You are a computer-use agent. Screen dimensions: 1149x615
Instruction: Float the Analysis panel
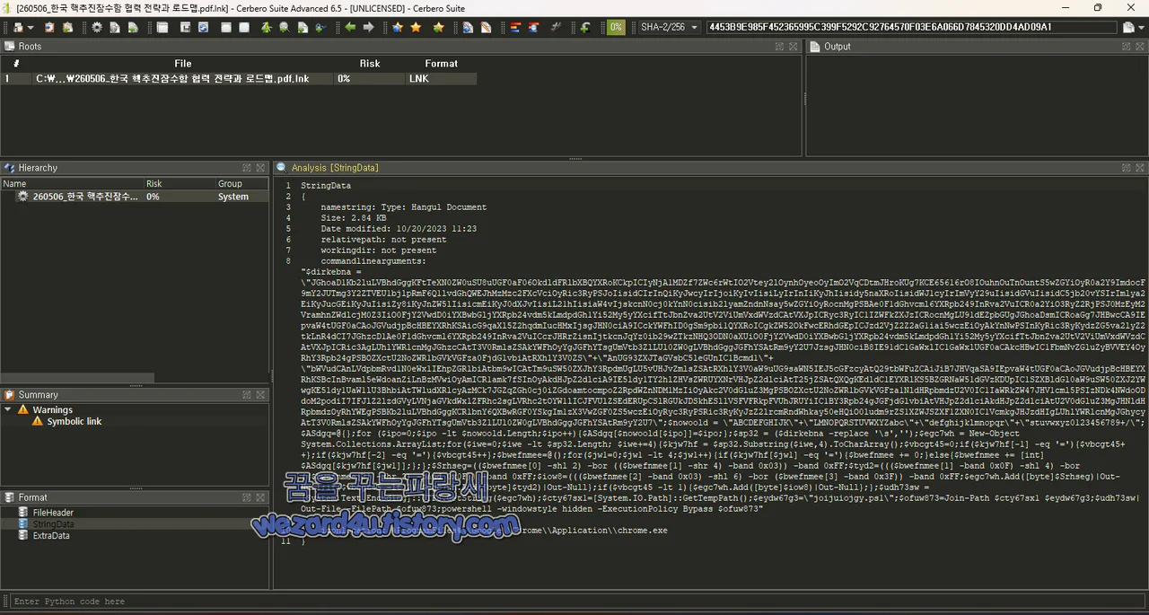[1127, 168]
